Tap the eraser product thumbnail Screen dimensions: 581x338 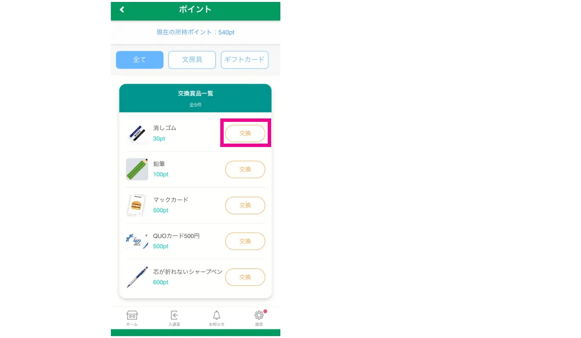coord(137,133)
